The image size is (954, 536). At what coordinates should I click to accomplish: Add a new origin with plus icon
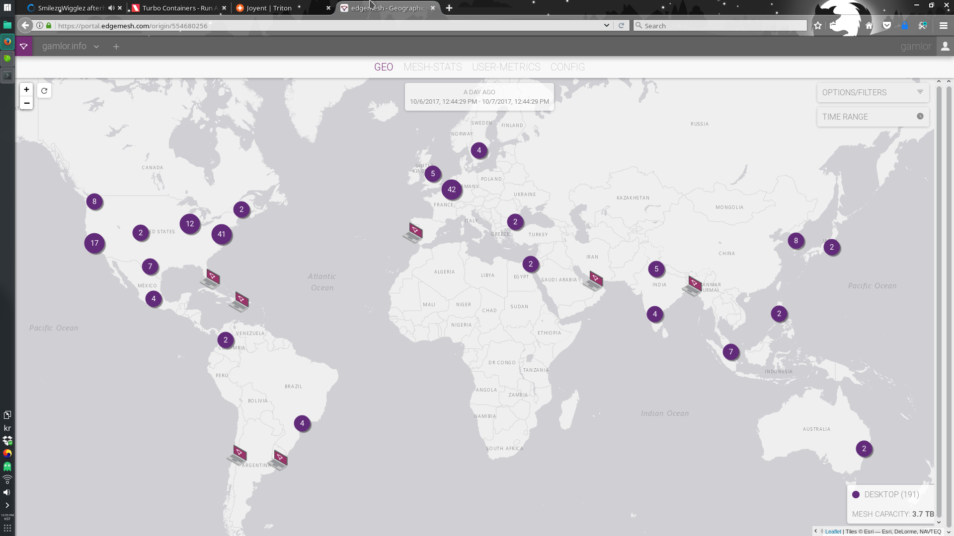pos(116,47)
